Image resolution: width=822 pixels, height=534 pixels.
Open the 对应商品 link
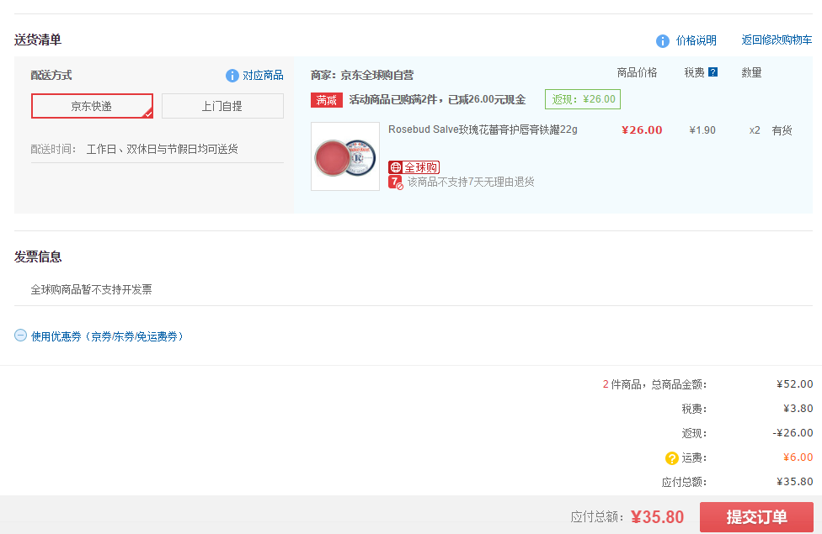coord(263,76)
